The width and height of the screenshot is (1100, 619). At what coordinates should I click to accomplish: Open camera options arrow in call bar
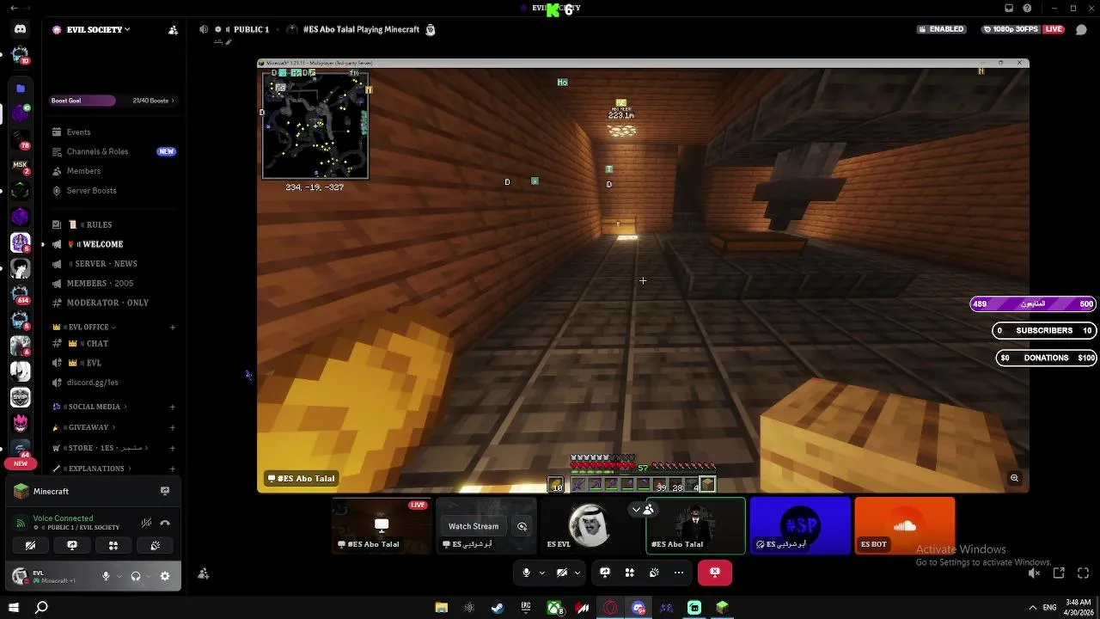click(577, 573)
